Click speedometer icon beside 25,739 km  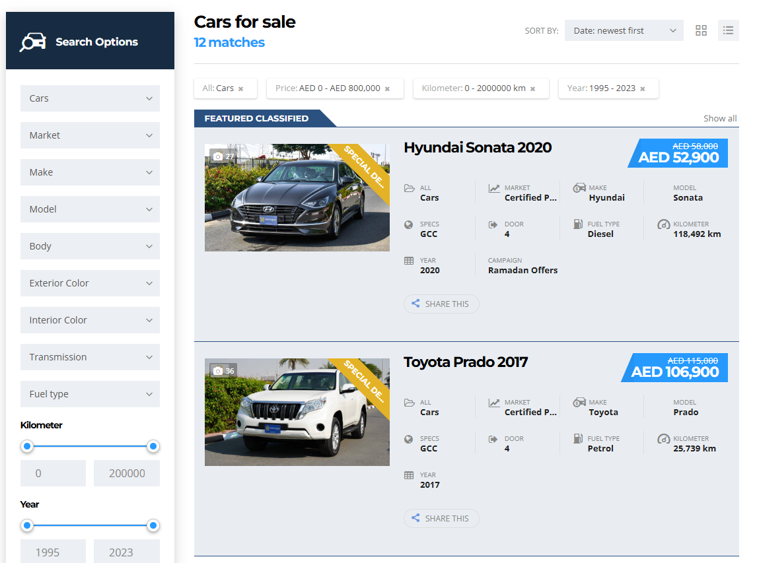664,439
